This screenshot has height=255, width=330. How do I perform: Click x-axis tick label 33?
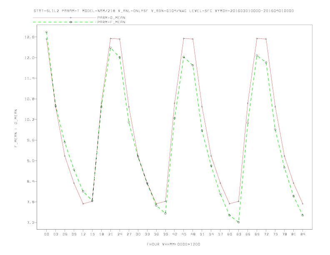pyautogui.click(x=147, y=234)
